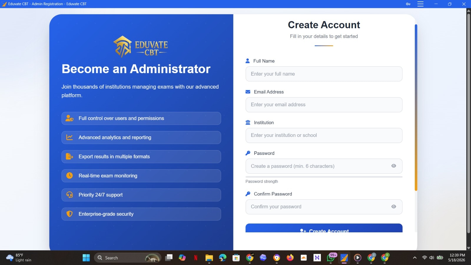The image size is (471, 265).
Task: Click the user-shield icon beside Full control over users
Action: [x=69, y=118]
